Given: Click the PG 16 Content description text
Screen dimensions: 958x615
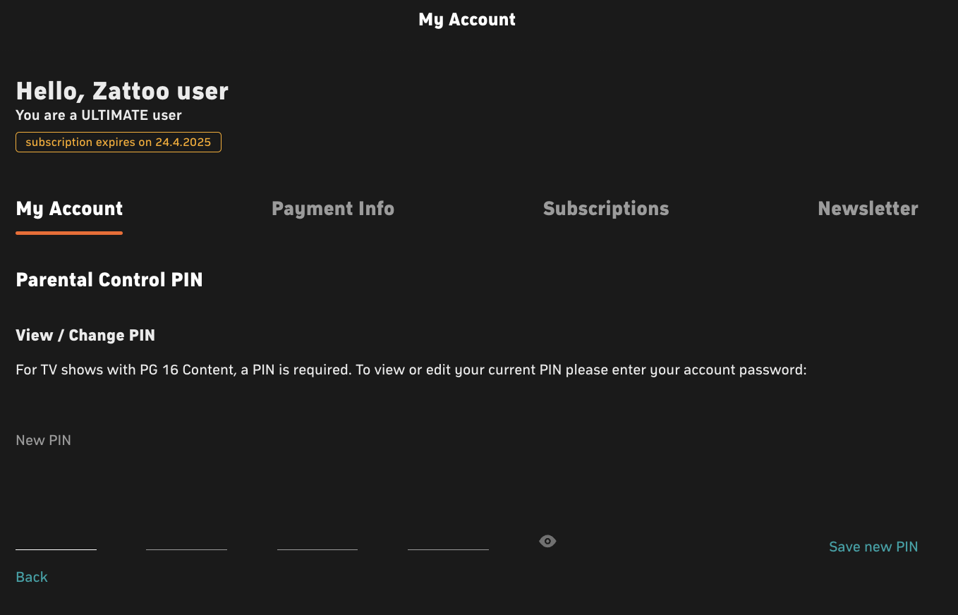Looking at the screenshot, I should point(411,370).
